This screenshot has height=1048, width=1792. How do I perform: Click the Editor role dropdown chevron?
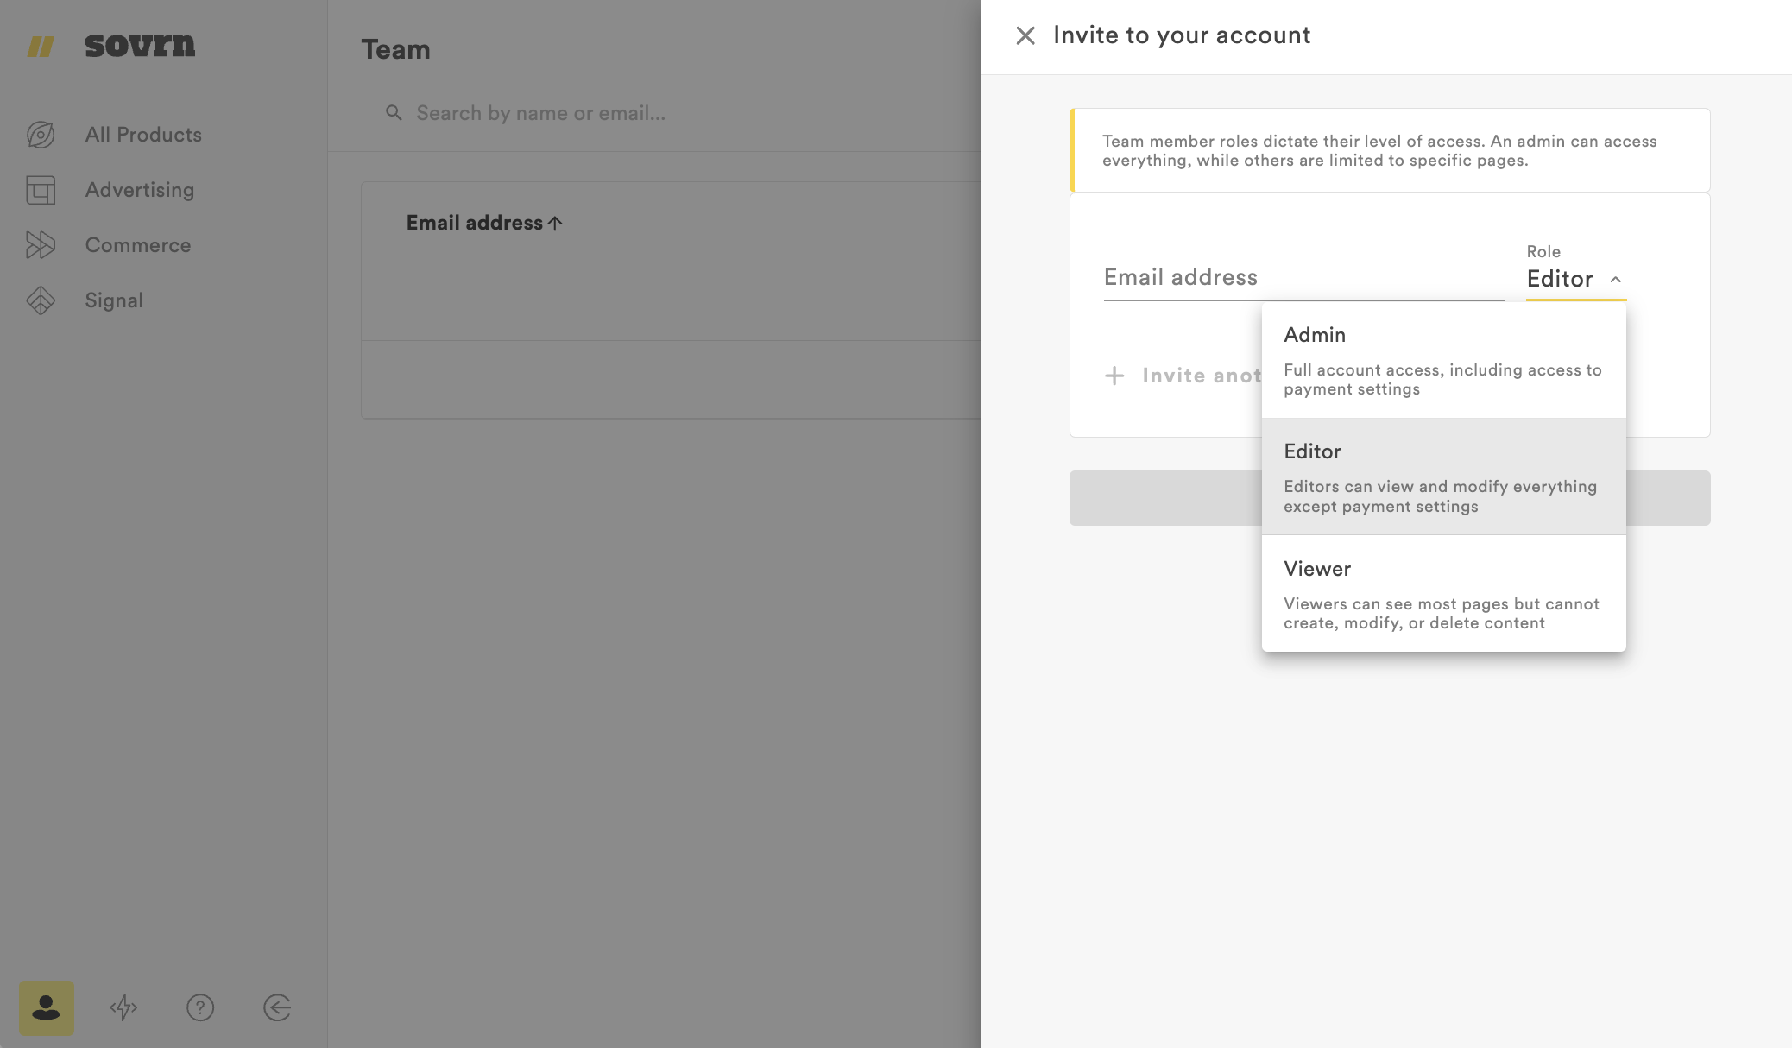pyautogui.click(x=1616, y=277)
